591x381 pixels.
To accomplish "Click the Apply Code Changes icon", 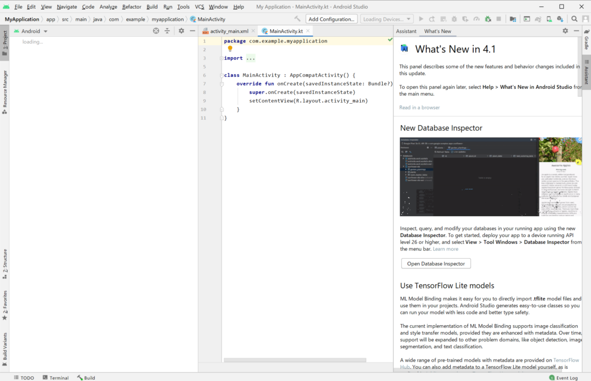I will pos(443,19).
